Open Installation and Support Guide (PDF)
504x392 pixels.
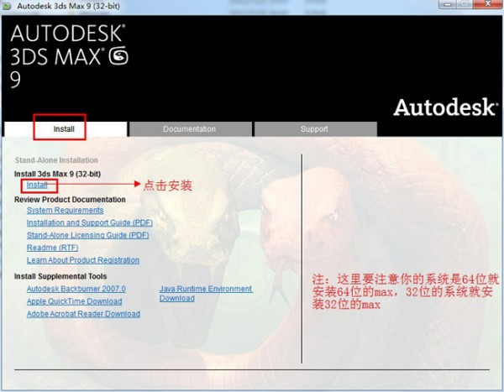[x=90, y=222]
